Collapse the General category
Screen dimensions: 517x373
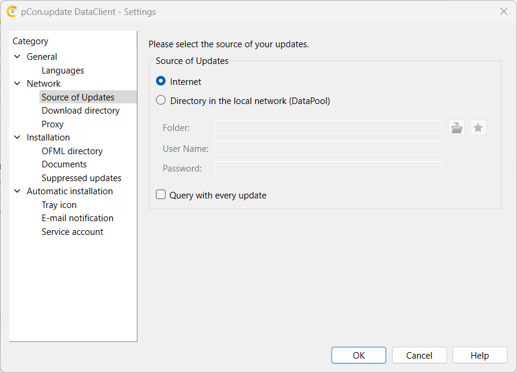tap(17, 57)
